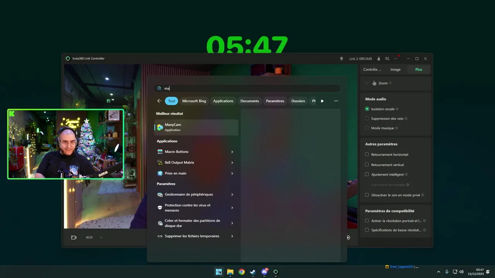Switch to the Plus tab in Insta360
This screenshot has width=495, height=278.
click(418, 69)
